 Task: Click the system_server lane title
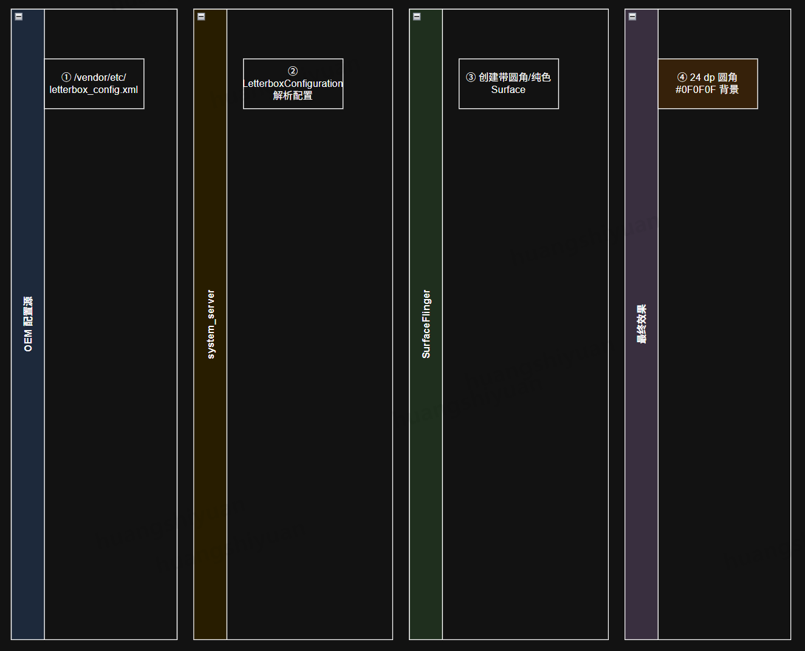point(211,324)
